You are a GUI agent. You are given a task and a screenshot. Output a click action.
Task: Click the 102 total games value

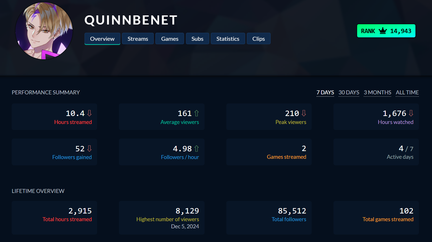pyautogui.click(x=406, y=211)
